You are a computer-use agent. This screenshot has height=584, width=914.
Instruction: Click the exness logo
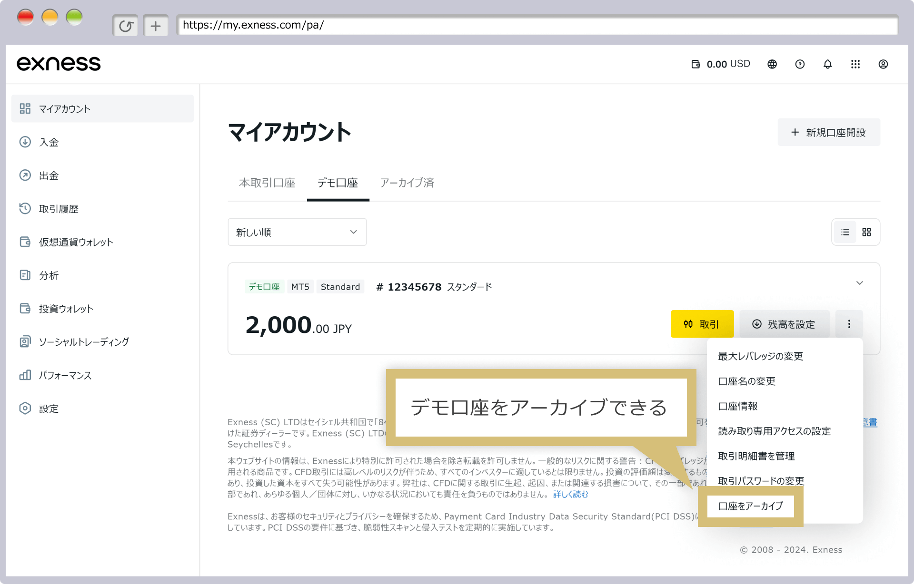[59, 64]
